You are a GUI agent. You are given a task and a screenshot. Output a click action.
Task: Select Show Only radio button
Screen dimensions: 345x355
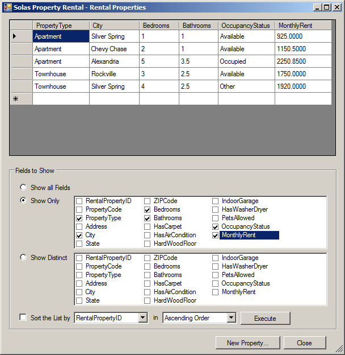(x=23, y=200)
